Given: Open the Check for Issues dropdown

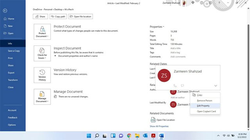Looking at the screenshot, I should (42, 53).
